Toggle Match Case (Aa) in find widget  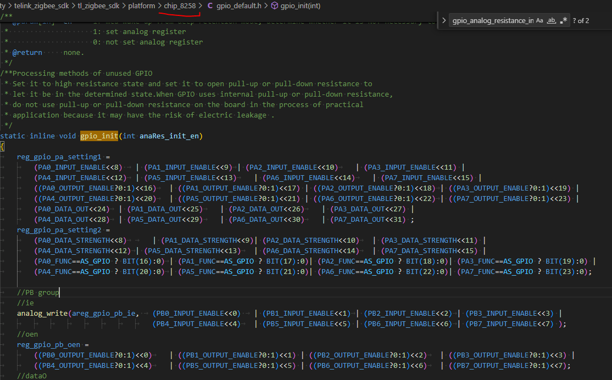539,21
